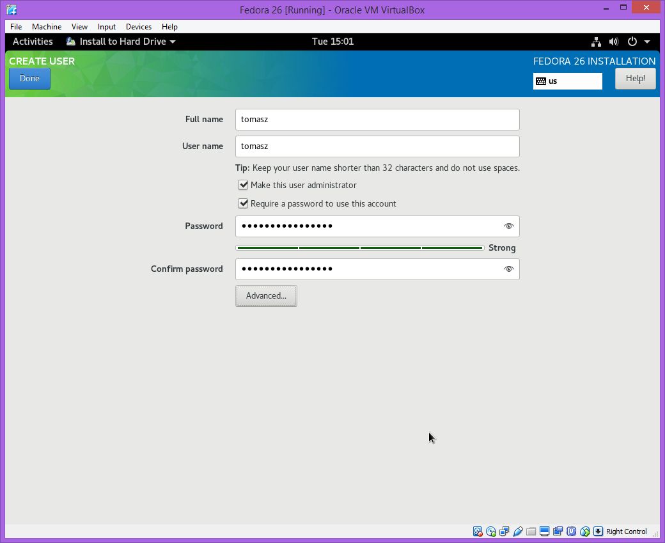Click the User name input field

[377, 146]
